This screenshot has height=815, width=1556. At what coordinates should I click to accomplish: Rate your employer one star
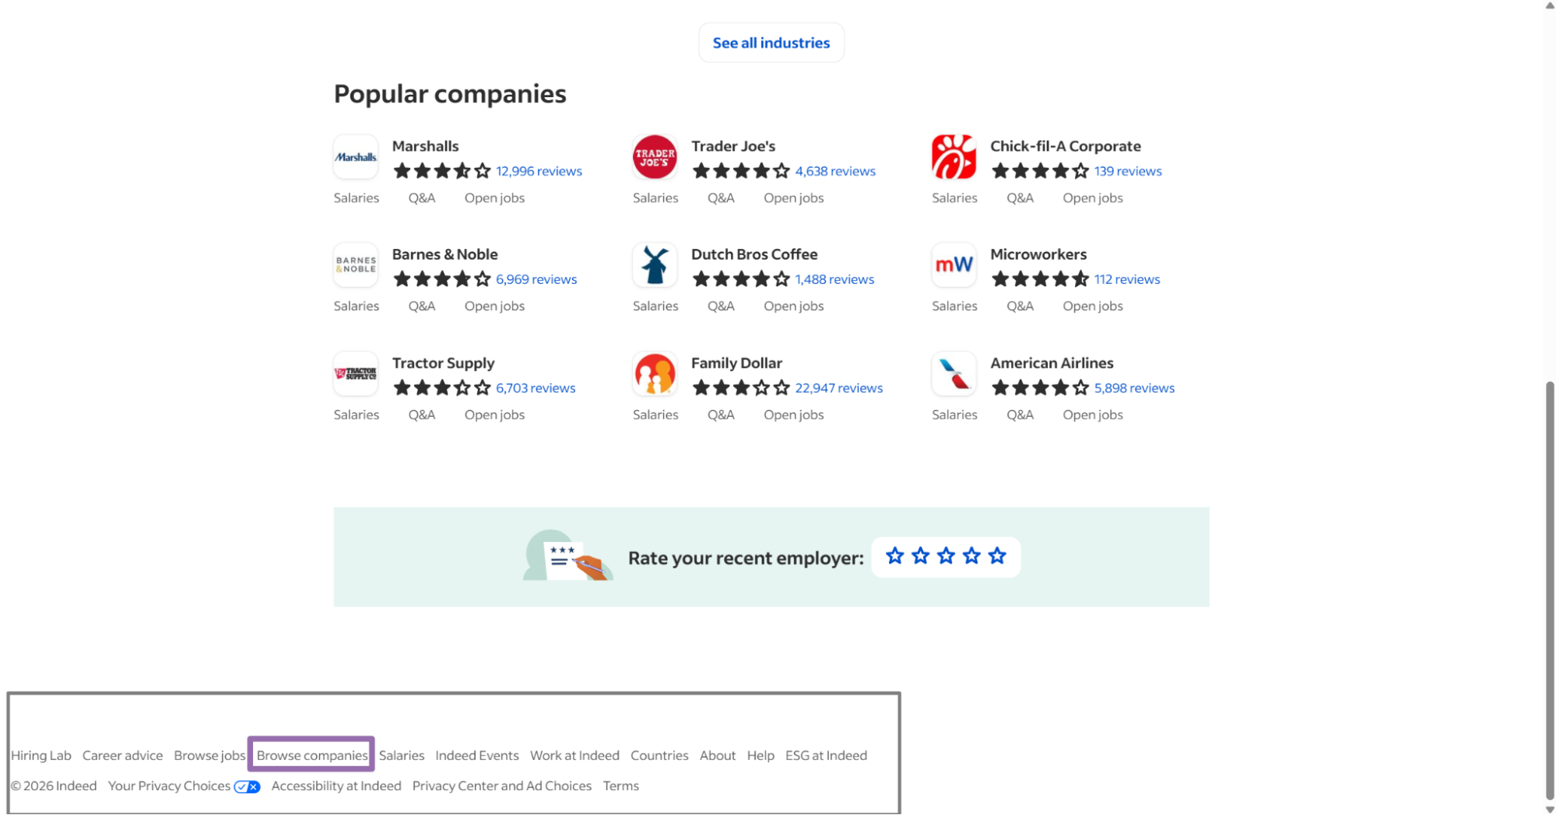click(894, 556)
